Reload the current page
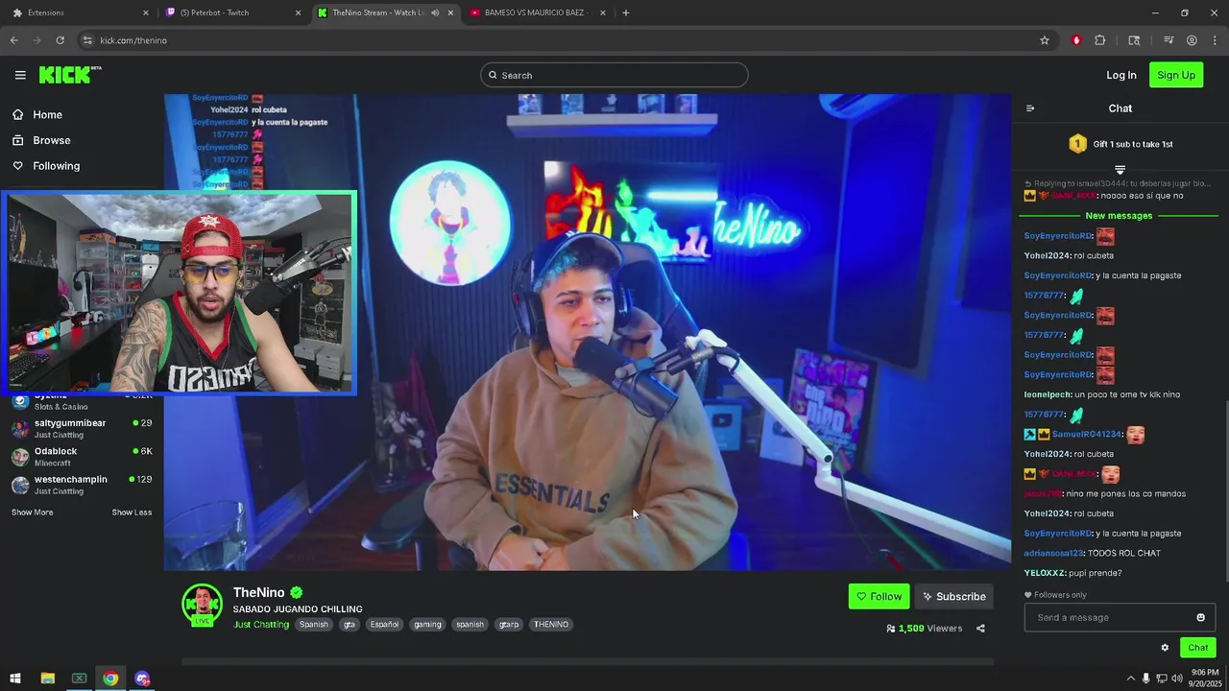This screenshot has height=691, width=1229. [60, 40]
